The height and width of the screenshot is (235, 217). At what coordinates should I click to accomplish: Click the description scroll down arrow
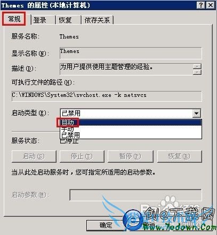pos(197,72)
